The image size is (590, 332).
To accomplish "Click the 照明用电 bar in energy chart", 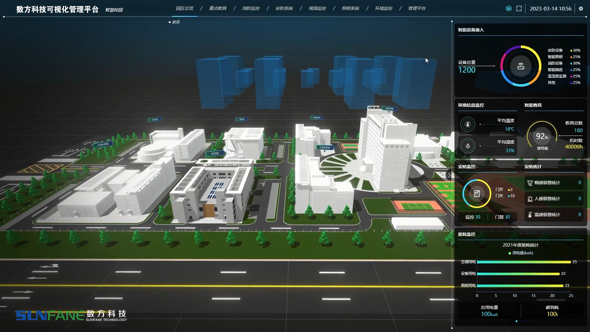I will pyautogui.click(x=520, y=286).
